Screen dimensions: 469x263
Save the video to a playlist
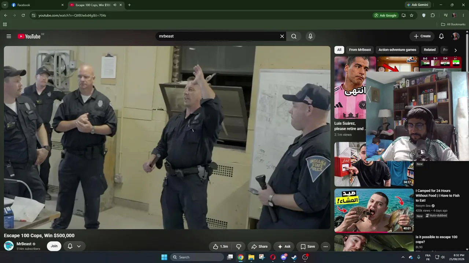coord(307,247)
